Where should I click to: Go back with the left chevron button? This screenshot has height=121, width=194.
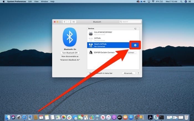pos(64,22)
